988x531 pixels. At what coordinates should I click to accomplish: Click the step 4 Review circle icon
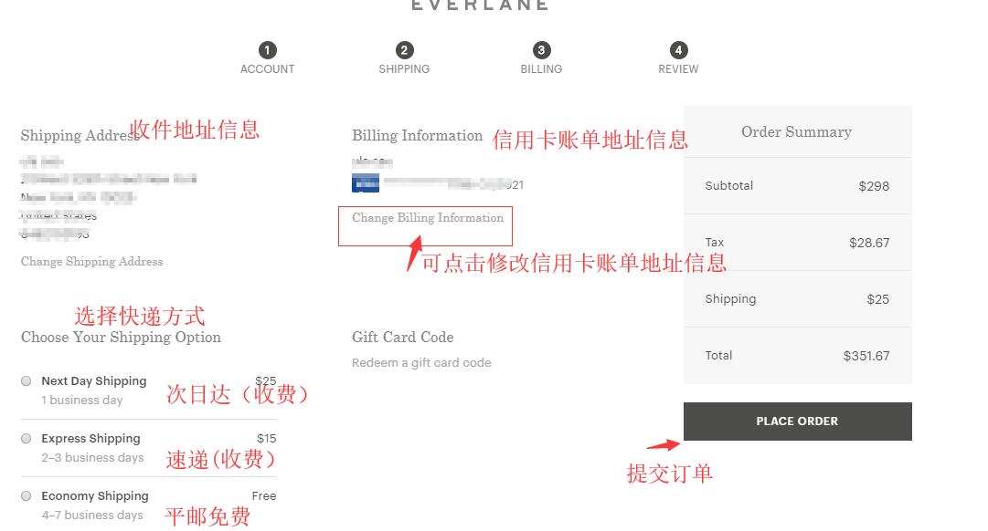point(678,50)
